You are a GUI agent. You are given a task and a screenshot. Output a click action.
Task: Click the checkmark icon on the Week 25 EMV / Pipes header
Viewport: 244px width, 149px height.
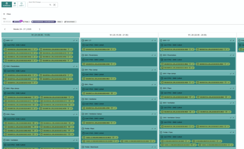coord(152,85)
